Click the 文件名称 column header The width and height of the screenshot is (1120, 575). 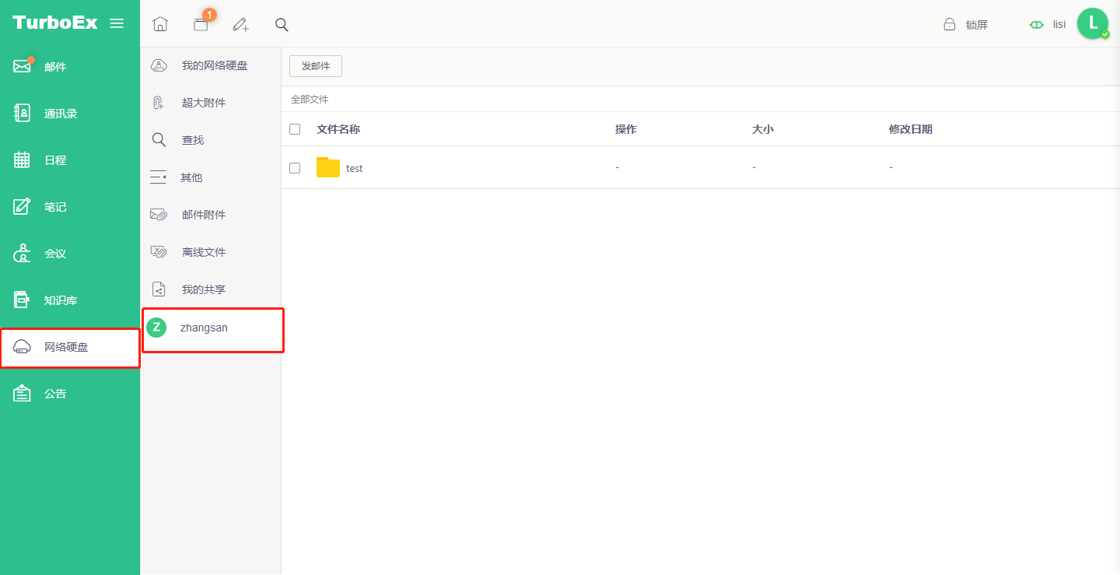[338, 129]
